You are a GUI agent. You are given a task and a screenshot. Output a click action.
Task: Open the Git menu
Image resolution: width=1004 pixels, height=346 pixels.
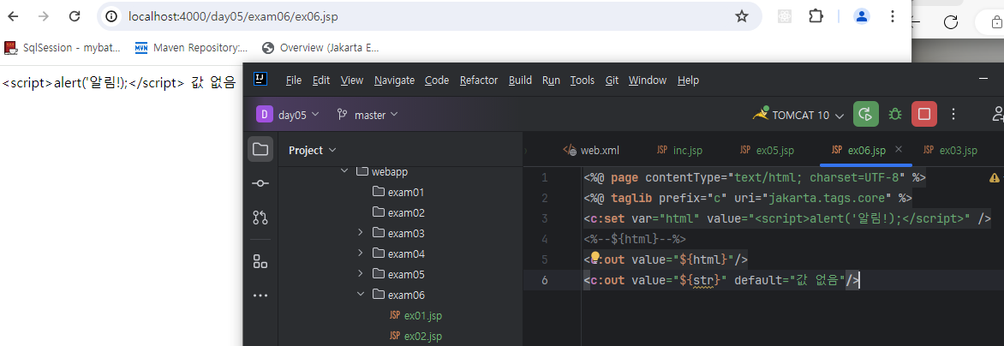[612, 80]
